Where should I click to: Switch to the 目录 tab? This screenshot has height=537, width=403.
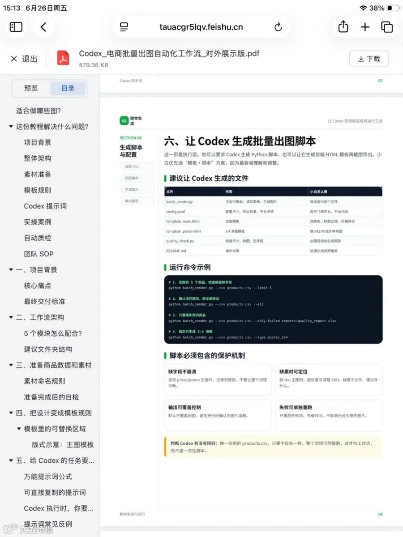68,88
